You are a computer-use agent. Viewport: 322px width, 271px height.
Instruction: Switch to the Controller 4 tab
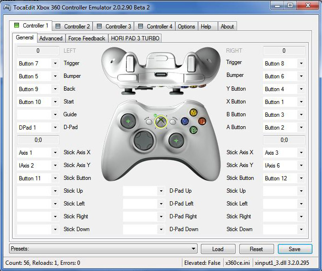155,26
